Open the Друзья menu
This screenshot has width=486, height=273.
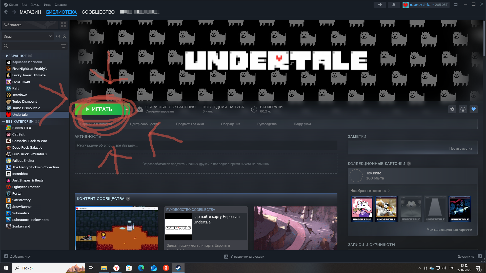coord(35,5)
